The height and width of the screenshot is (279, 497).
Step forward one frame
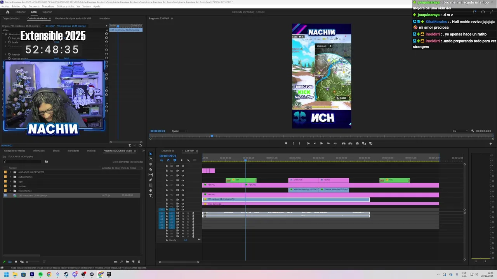[328, 143]
